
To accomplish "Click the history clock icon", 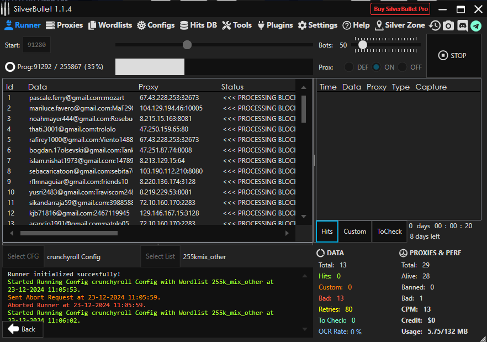I will (x=435, y=25).
